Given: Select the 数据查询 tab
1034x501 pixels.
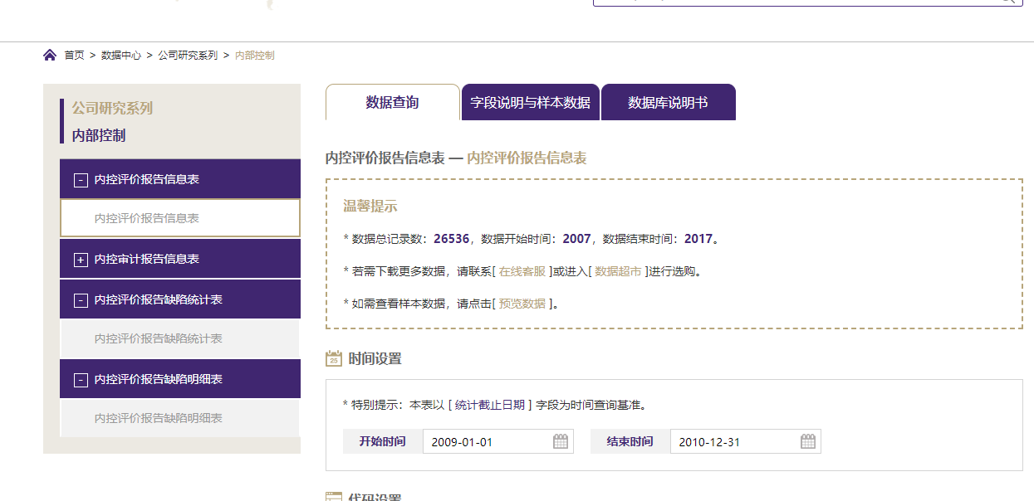Looking at the screenshot, I should pos(392,103).
